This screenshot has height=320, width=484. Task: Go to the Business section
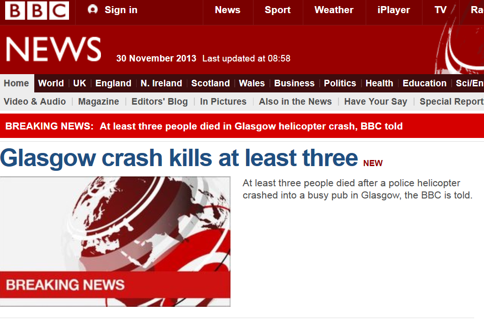click(294, 84)
